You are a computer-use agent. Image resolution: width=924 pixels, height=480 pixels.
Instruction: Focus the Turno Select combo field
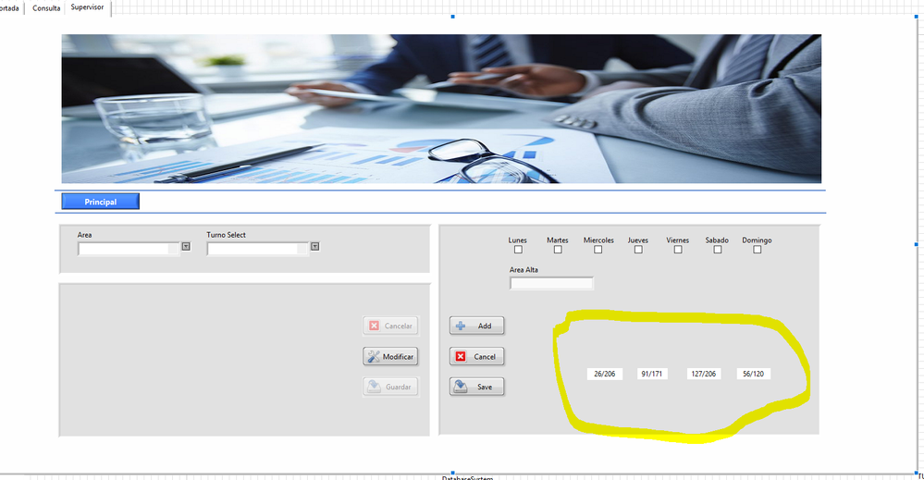[x=257, y=249]
